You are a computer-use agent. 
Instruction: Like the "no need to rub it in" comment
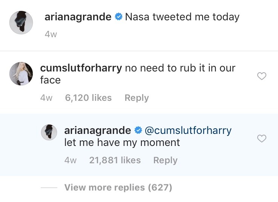pos(261,76)
